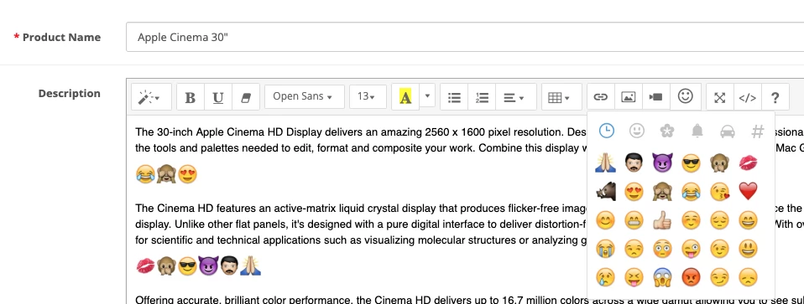The height and width of the screenshot is (304, 804).
Task: Open the font size 13 dropdown
Action: pos(368,96)
